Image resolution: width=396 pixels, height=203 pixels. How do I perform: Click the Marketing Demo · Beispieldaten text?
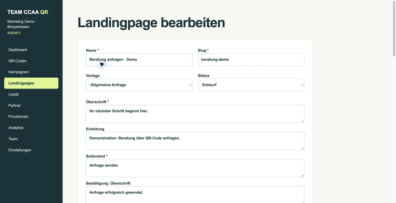click(22, 24)
